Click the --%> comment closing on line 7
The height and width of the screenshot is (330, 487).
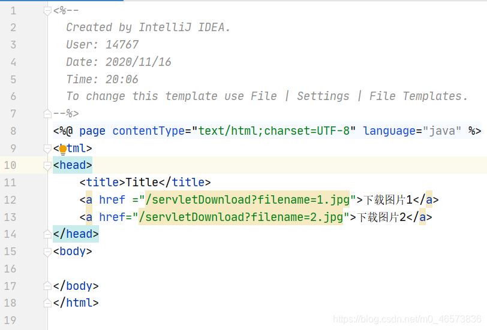(x=66, y=114)
